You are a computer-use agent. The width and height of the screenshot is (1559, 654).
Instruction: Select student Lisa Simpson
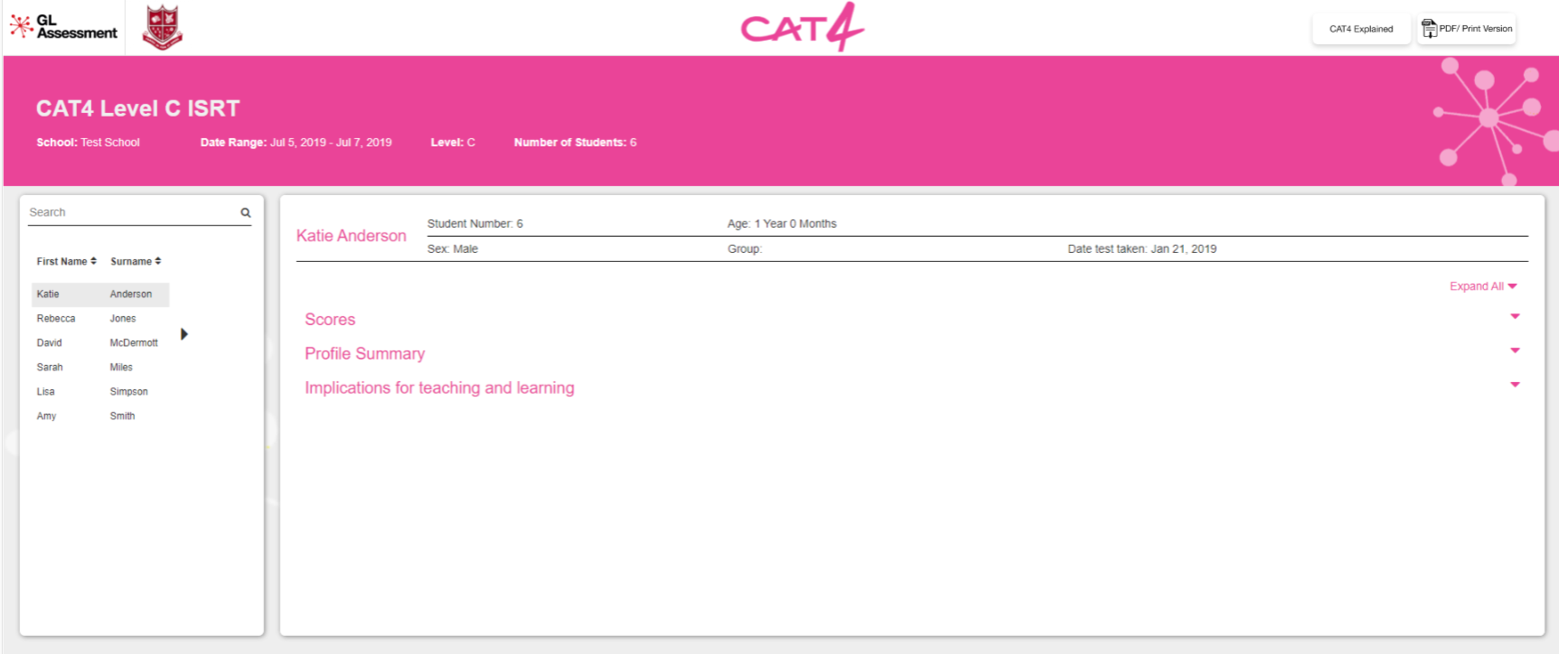pos(100,392)
